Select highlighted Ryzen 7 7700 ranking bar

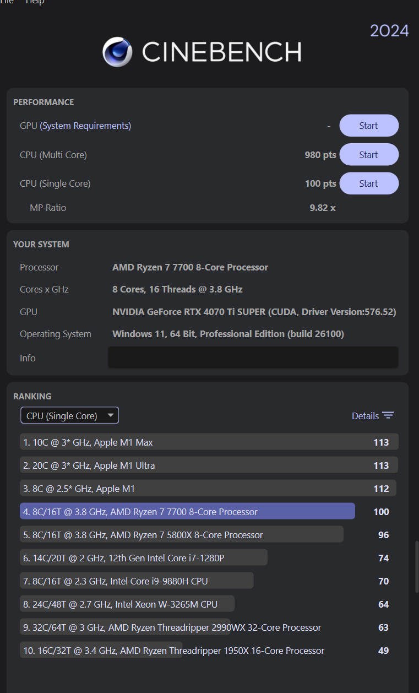click(x=187, y=512)
